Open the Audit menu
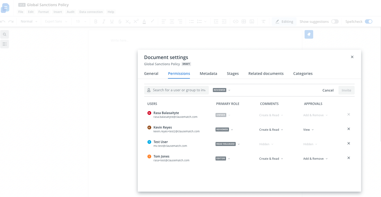This screenshot has height=197, width=381. click(x=70, y=12)
